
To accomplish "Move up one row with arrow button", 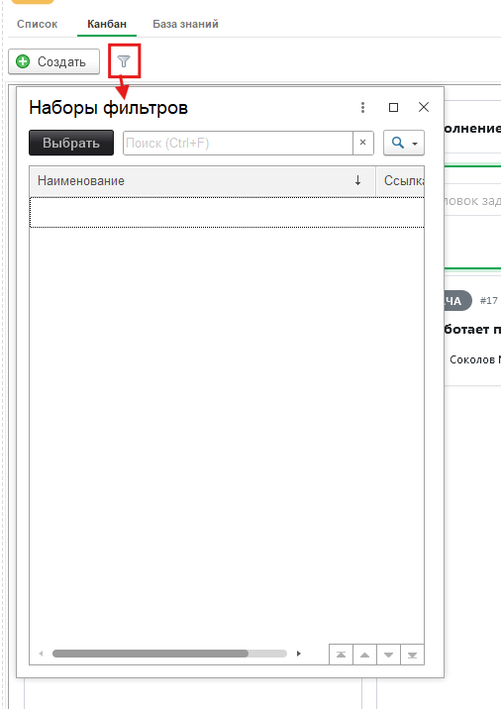I will 365,655.
